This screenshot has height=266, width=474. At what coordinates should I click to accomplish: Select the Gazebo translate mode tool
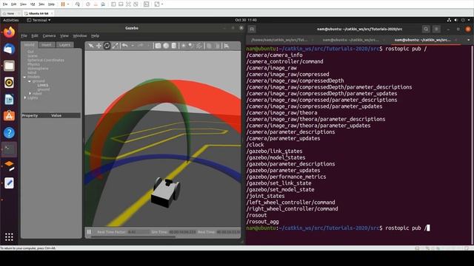click(99, 46)
